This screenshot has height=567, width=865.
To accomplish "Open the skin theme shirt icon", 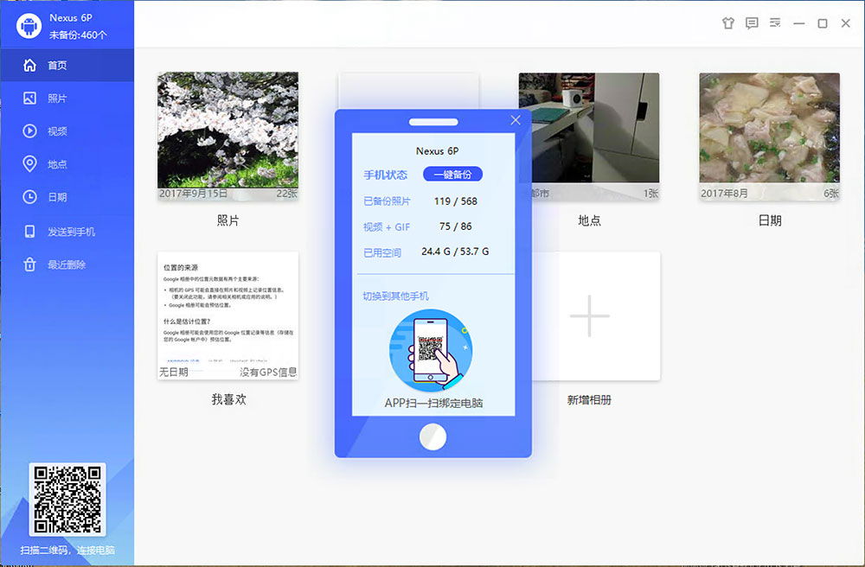I will pyautogui.click(x=728, y=23).
